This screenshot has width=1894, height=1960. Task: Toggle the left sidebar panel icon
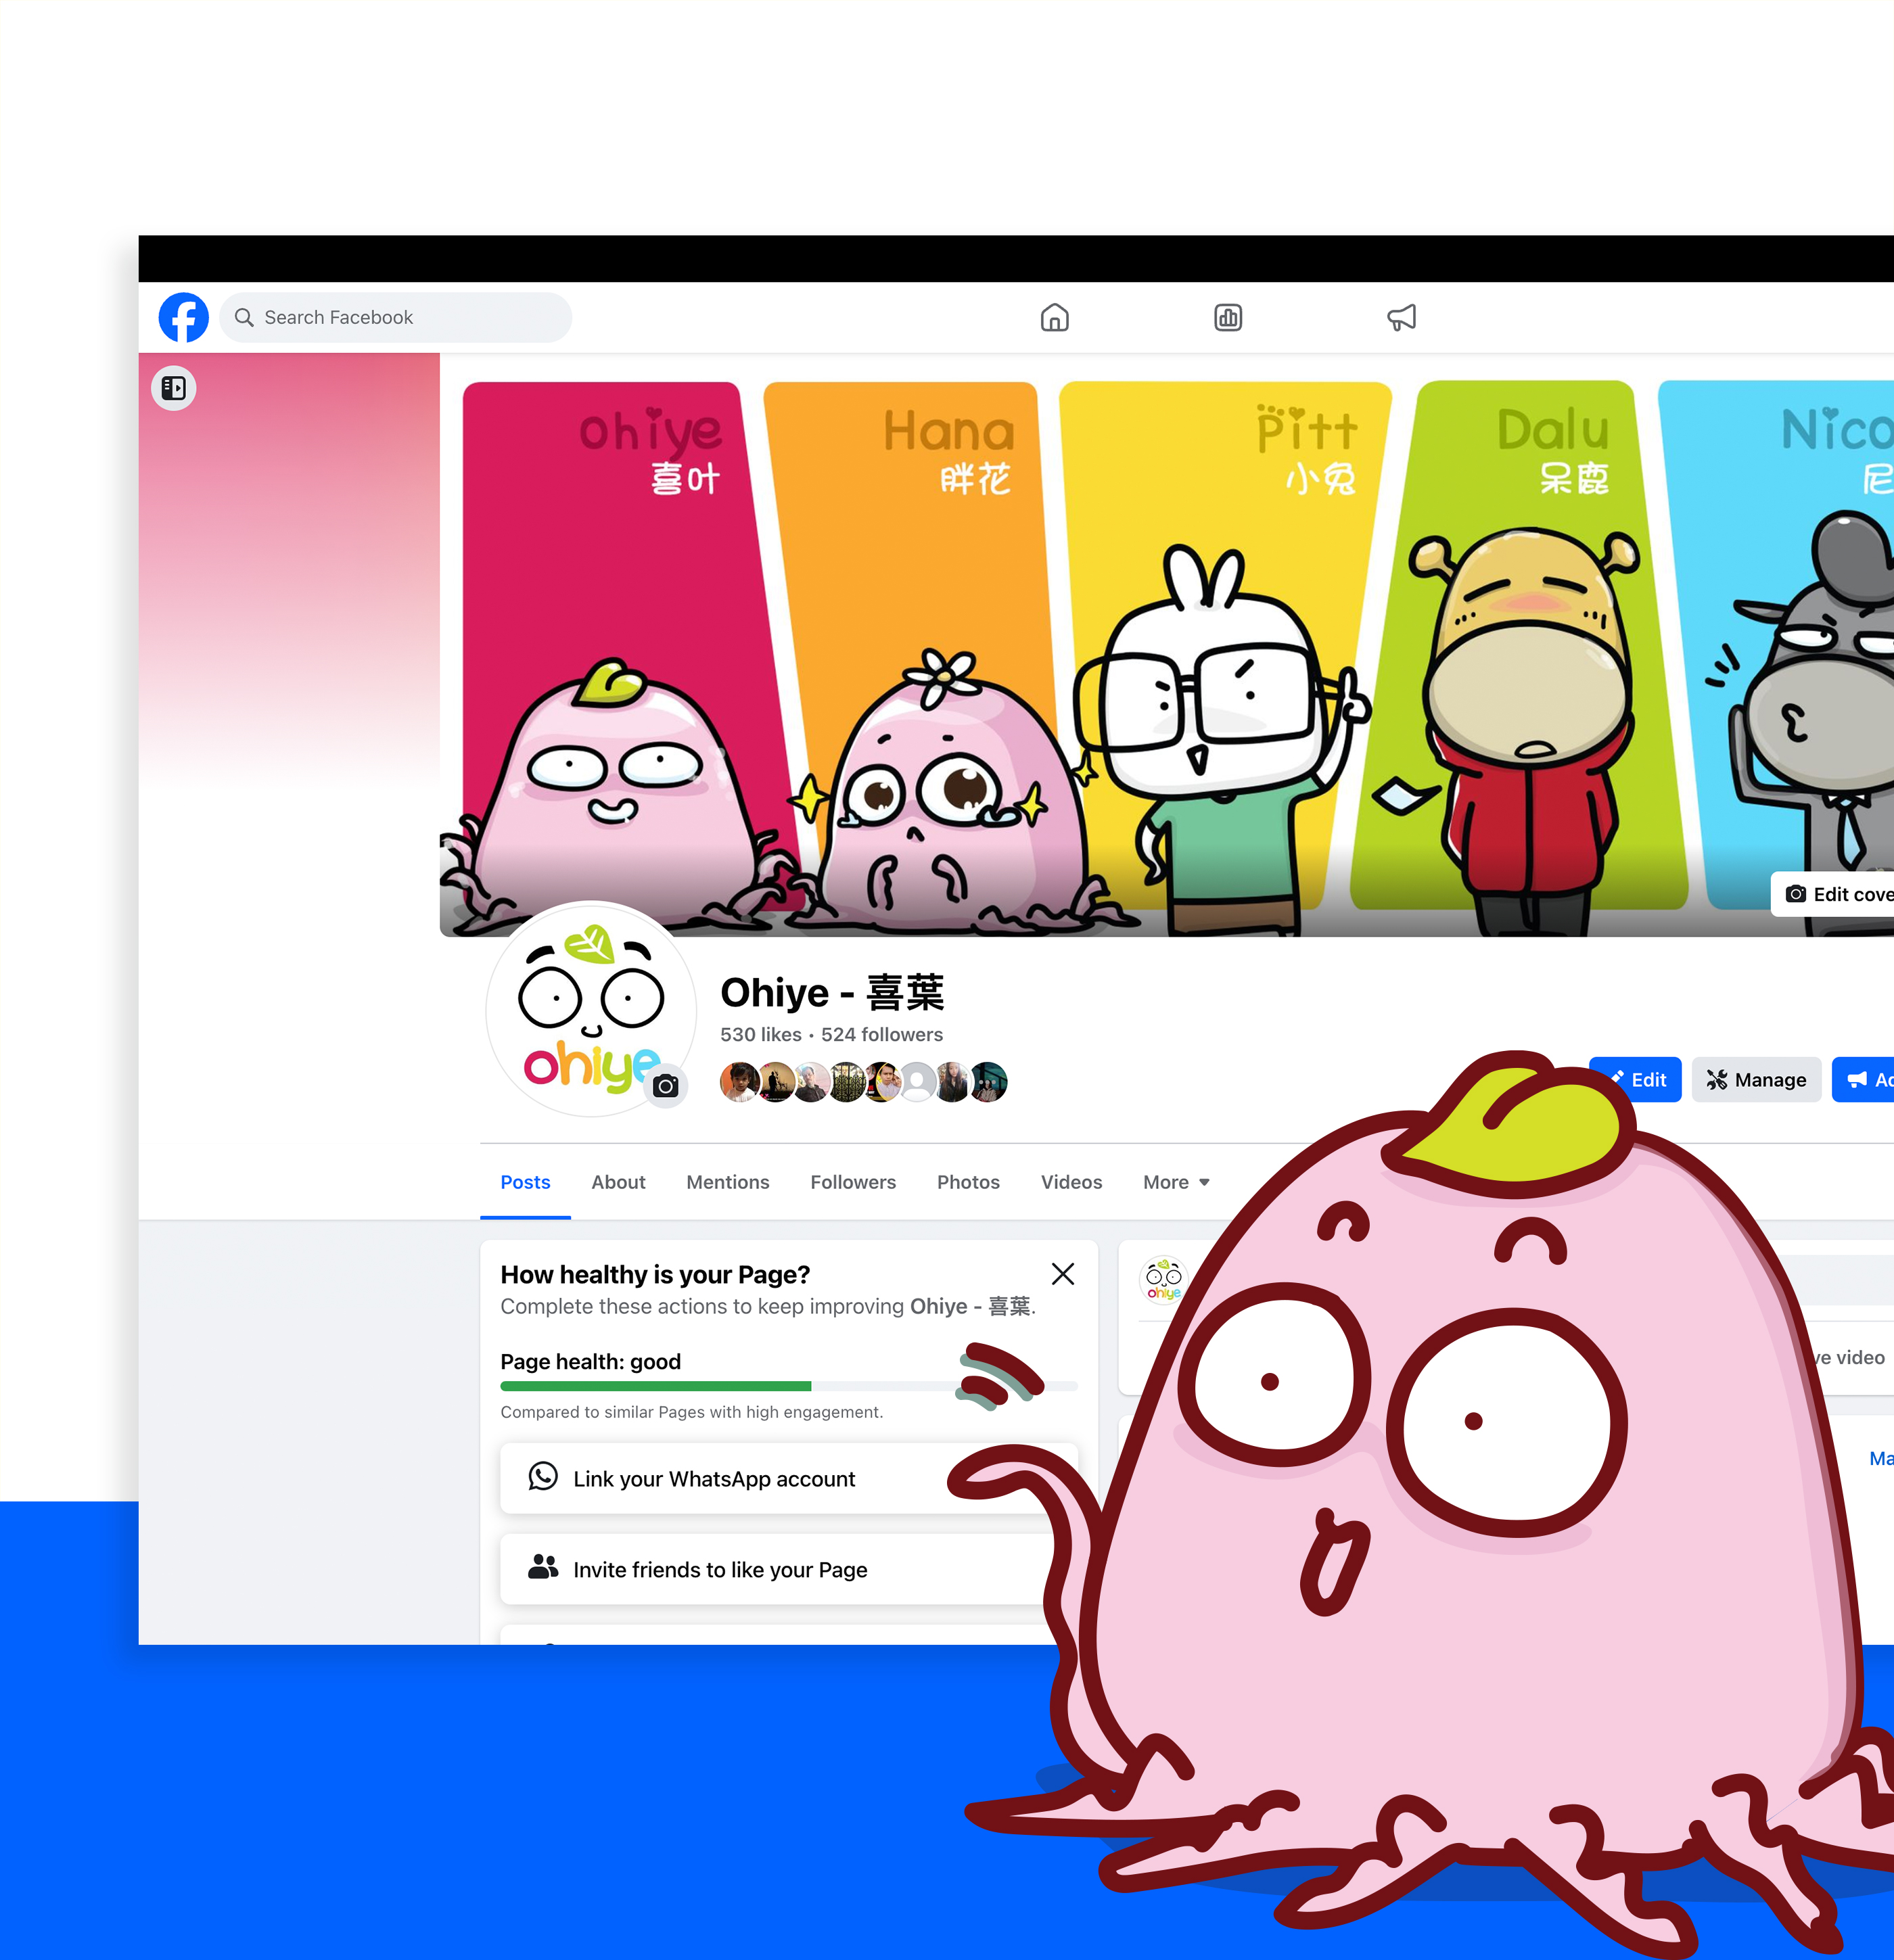174,388
